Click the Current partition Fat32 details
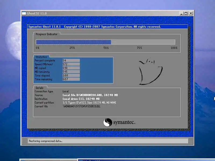The image size is (215, 161). coord(89,103)
